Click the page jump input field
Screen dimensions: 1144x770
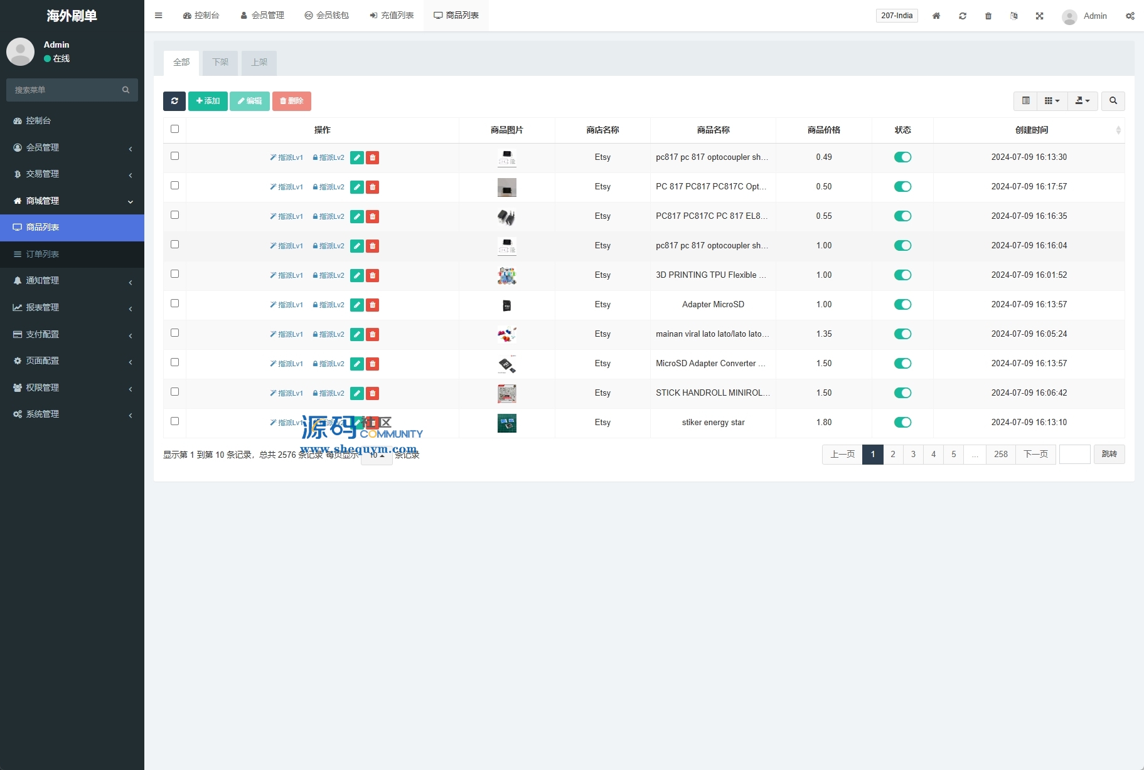point(1074,454)
